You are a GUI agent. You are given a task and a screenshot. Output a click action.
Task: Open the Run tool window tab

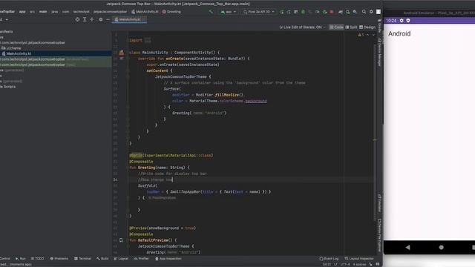click(x=21, y=259)
